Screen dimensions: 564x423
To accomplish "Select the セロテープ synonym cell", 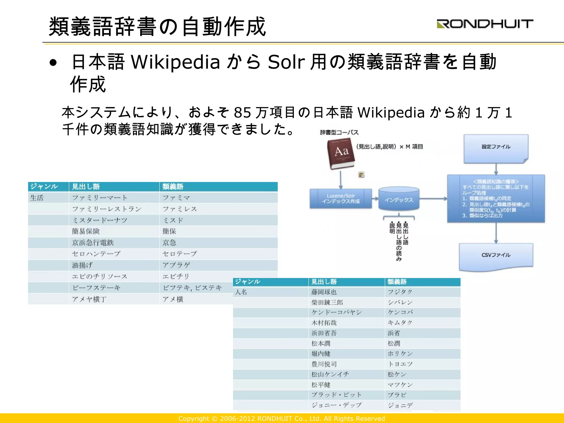I will 218,254.
